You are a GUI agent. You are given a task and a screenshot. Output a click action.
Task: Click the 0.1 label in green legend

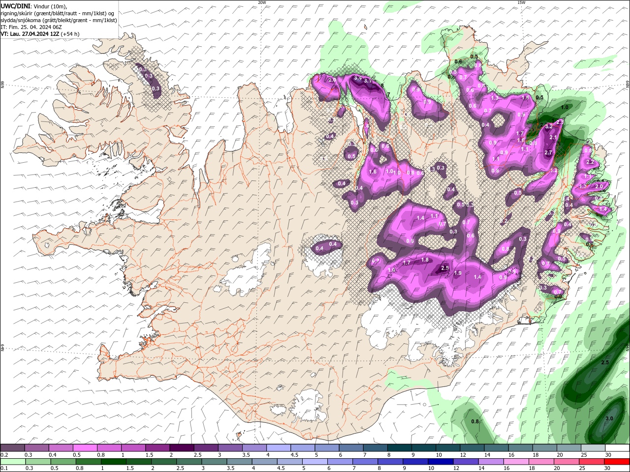(4, 469)
